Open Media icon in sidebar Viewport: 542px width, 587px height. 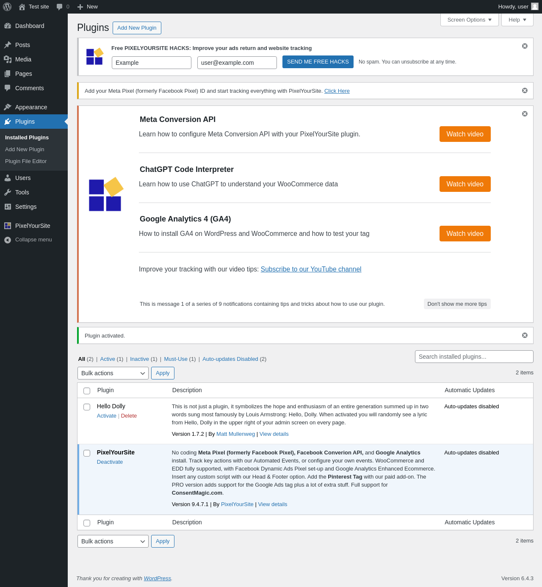[x=8, y=59]
